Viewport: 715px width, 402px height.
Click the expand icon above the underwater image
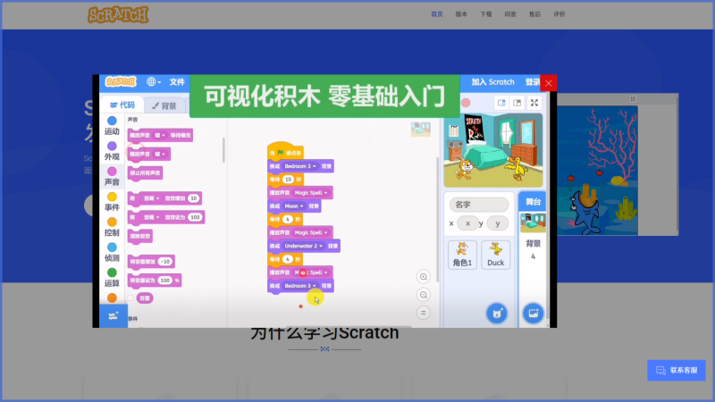pyautogui.click(x=633, y=99)
